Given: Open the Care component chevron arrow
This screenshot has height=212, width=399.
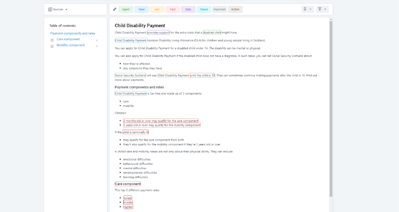Looking at the screenshot, I should (x=97, y=40).
